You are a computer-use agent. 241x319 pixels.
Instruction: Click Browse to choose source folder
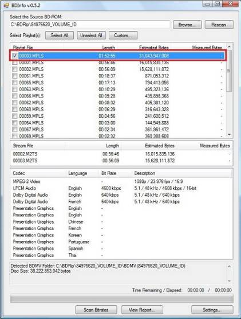click(x=187, y=25)
